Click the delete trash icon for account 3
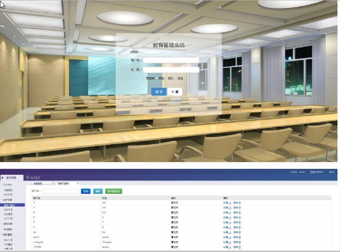This screenshot has width=340, height=252. coord(239,203)
